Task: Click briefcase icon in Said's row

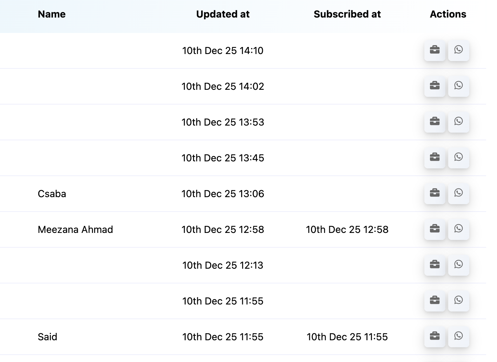Action: click(x=435, y=336)
